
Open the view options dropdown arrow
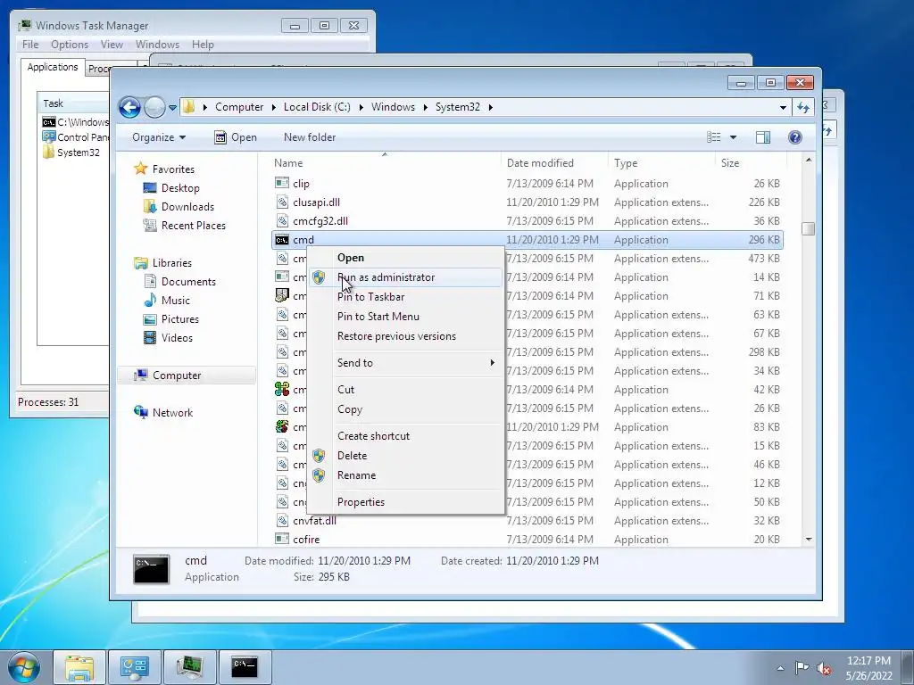(734, 137)
